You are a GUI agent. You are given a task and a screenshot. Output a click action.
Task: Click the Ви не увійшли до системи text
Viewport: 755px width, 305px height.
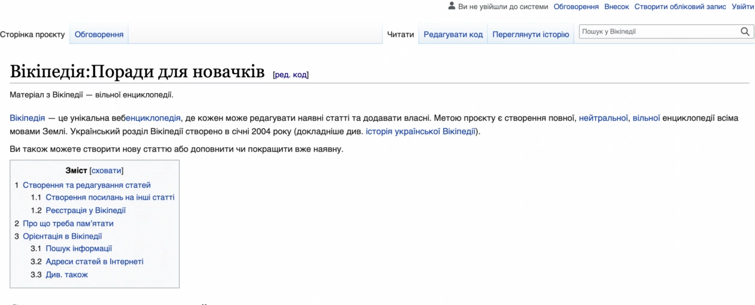tap(504, 7)
